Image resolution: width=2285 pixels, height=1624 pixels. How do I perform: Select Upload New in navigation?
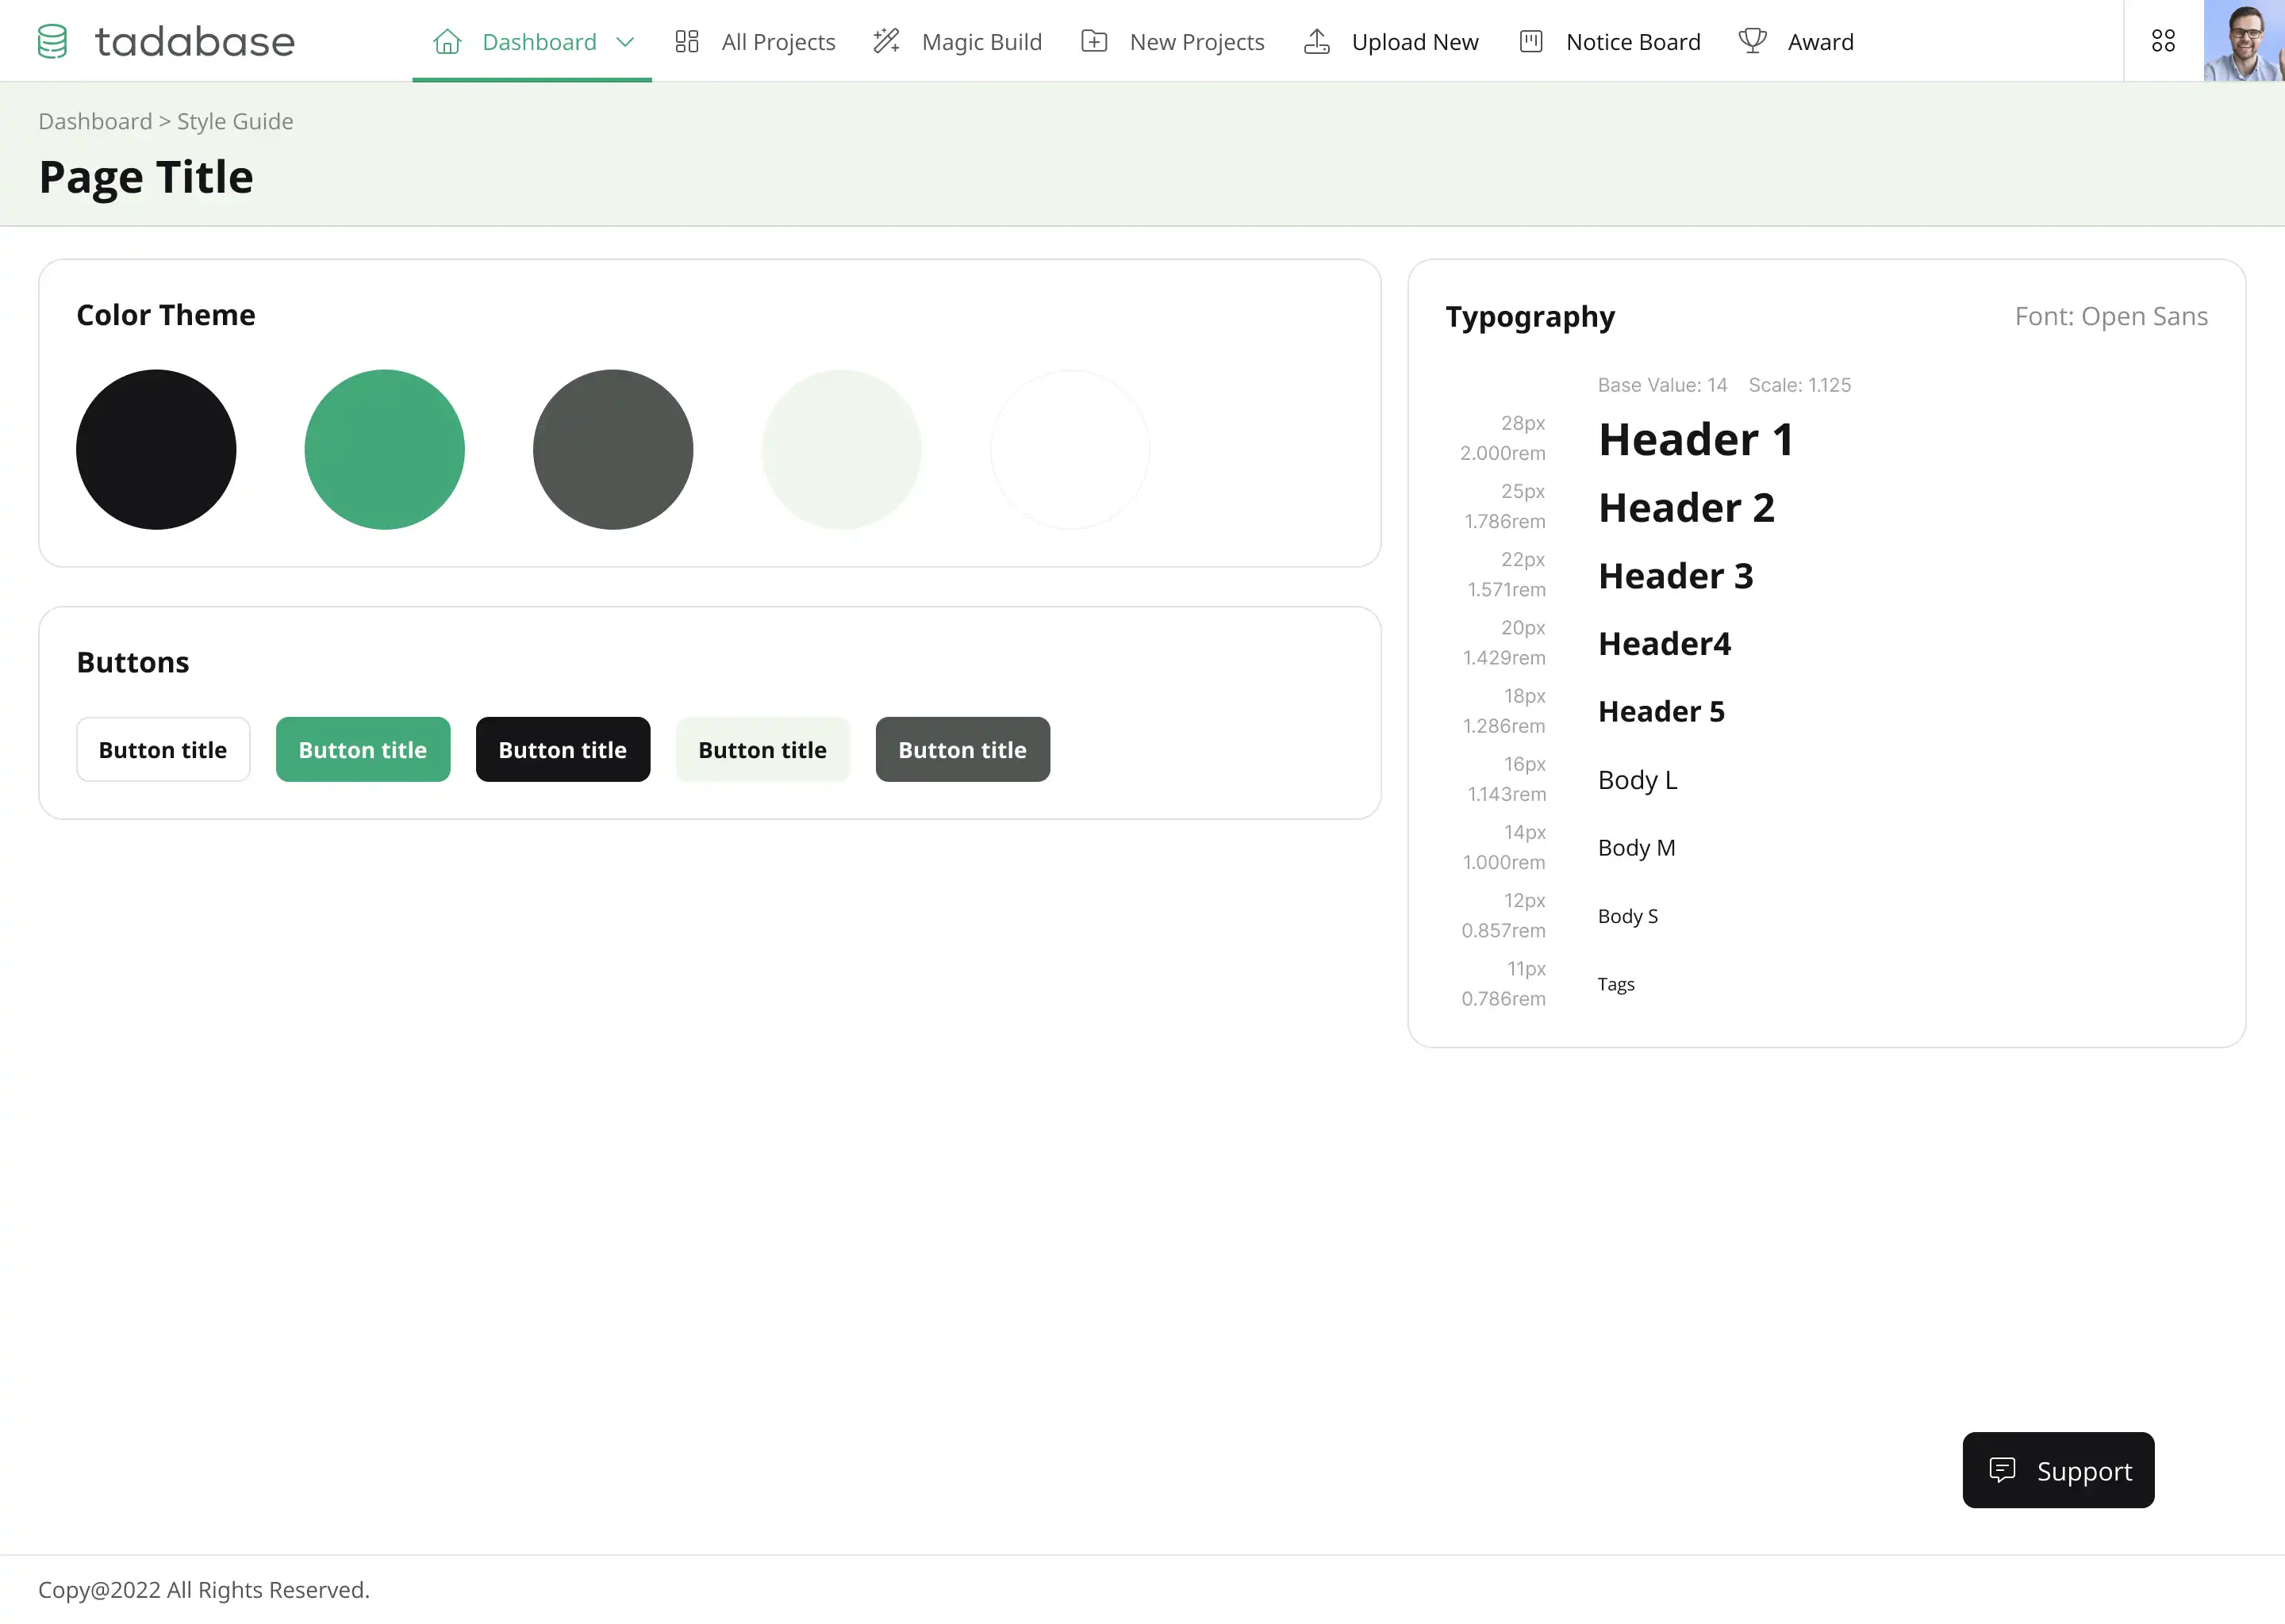(x=1391, y=41)
